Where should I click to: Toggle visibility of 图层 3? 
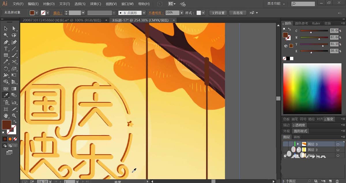click(x=285, y=144)
